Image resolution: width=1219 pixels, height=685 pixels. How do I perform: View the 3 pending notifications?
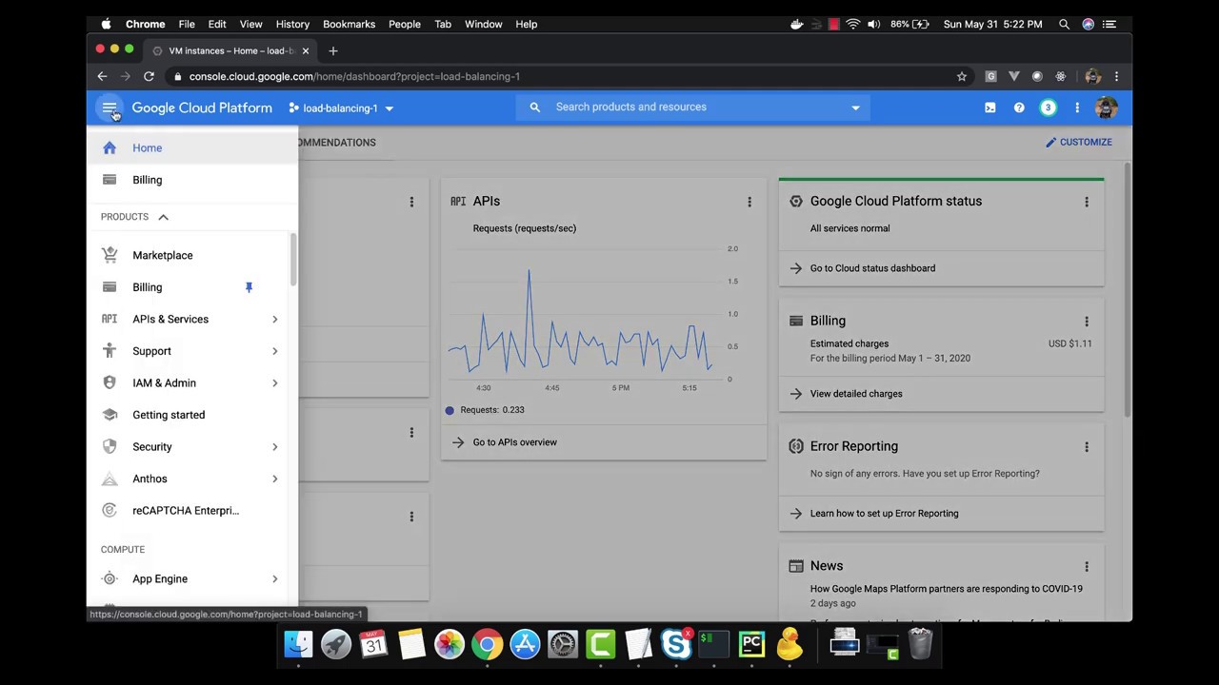[1048, 108]
